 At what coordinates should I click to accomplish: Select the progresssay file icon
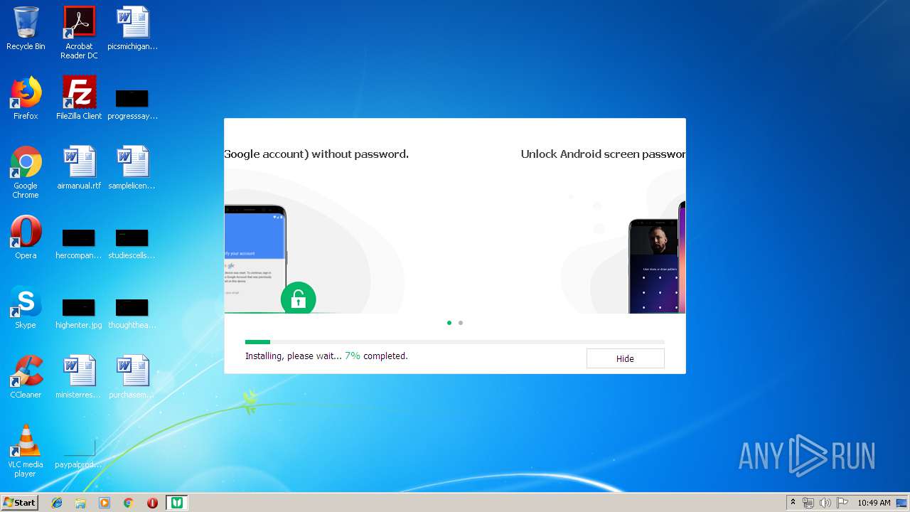[133, 103]
